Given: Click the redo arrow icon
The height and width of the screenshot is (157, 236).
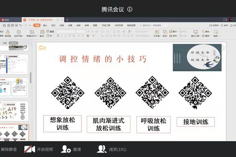Looking at the screenshot, I should (26, 25).
